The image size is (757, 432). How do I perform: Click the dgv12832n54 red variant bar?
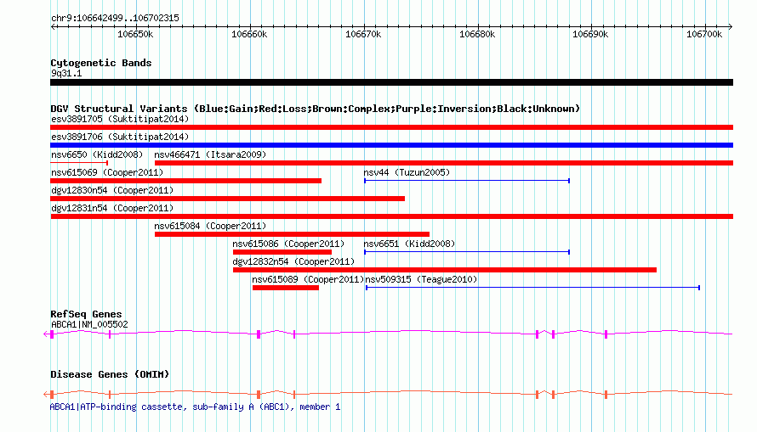point(445,270)
